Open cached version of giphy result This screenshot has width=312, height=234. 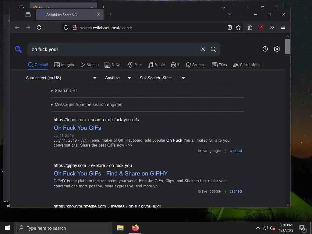coord(236,191)
